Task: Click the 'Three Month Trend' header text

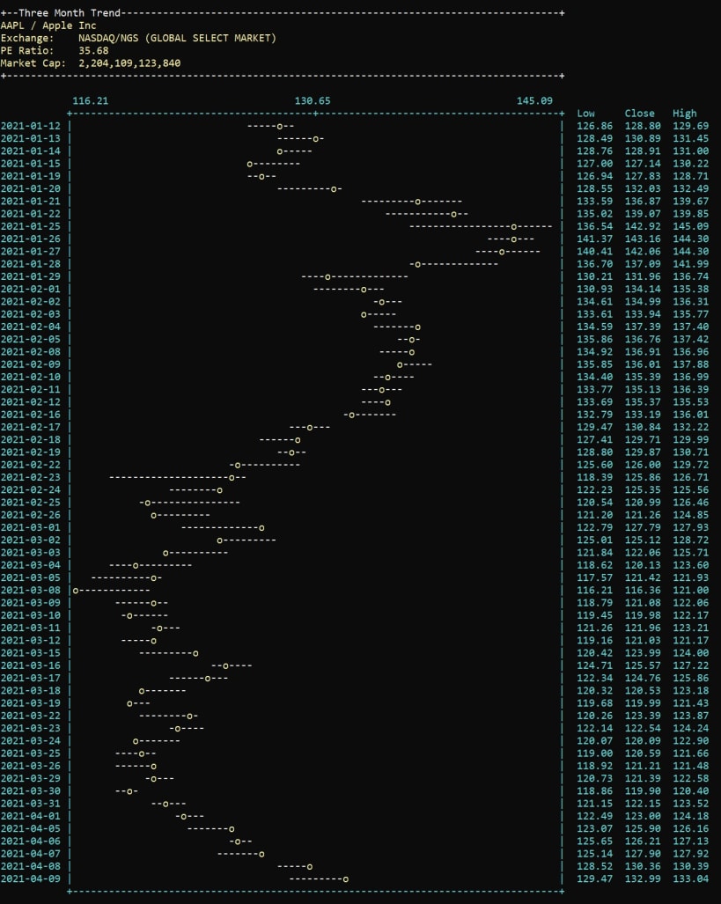Action: coord(70,12)
